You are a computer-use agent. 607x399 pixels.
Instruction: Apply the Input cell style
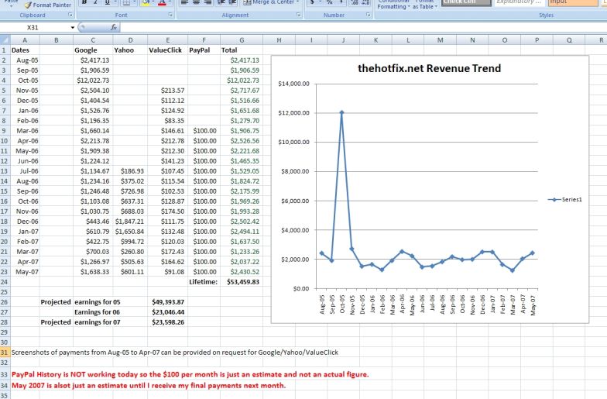click(x=573, y=3)
